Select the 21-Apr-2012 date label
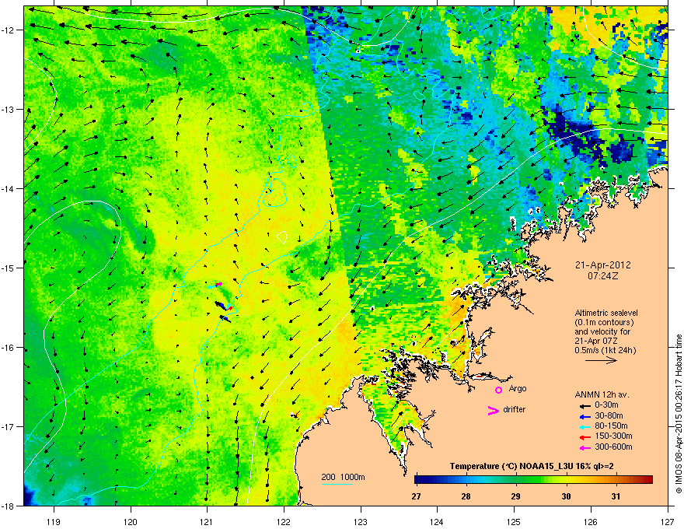 [x=602, y=265]
